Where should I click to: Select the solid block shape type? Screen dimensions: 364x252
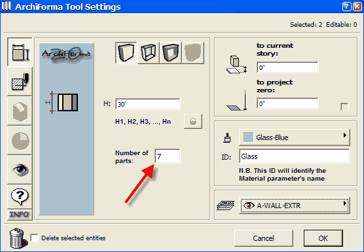point(126,52)
